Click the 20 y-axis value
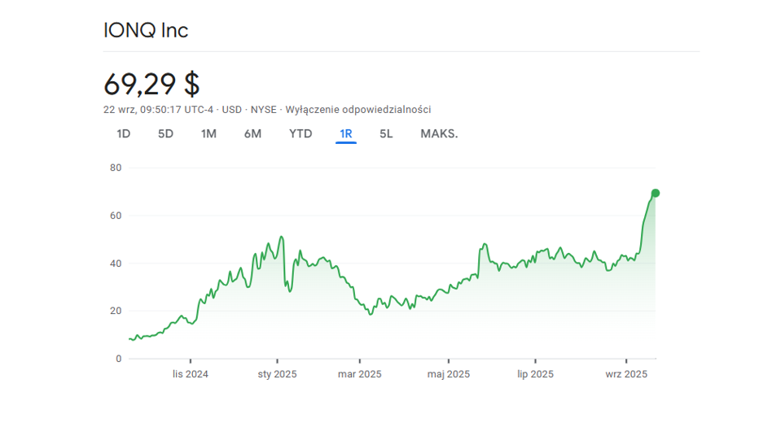Viewport: 772px width, 427px height. [x=116, y=311]
